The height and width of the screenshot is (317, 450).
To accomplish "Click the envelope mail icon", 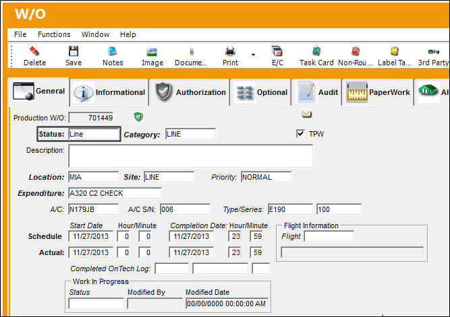I will tap(306, 114).
